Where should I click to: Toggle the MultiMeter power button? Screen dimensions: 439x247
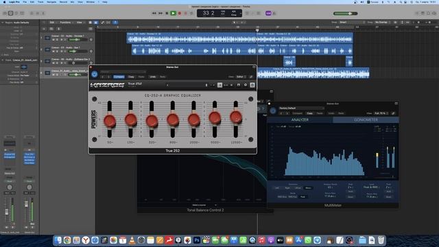tap(273, 110)
